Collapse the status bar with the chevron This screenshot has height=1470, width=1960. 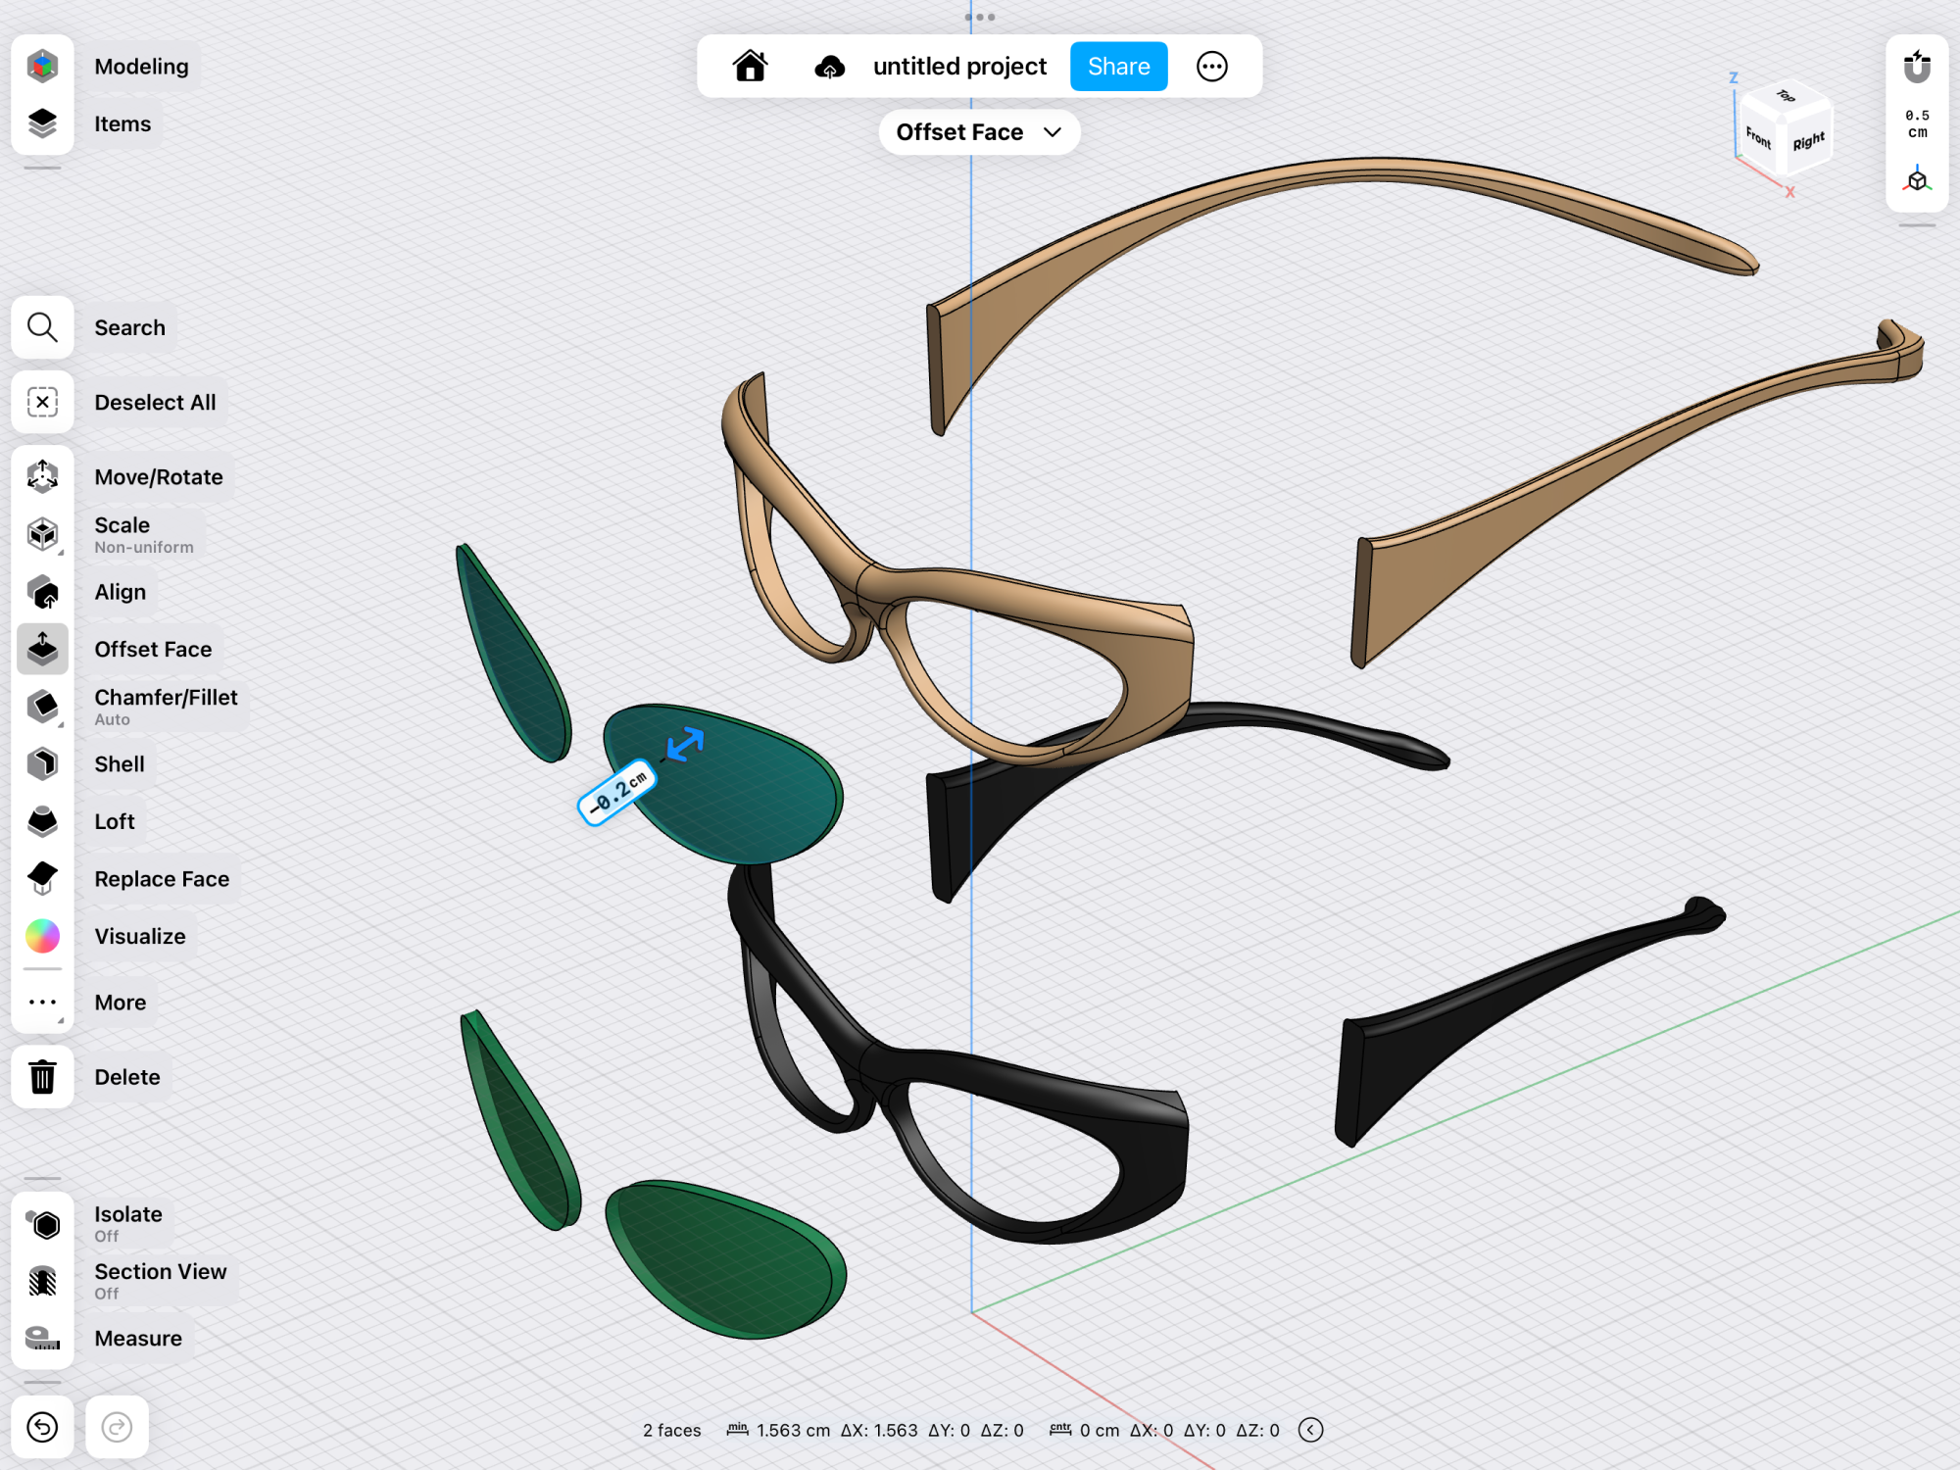[1310, 1430]
